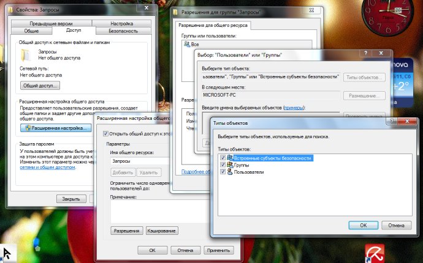This screenshot has width=423, height=263.
Task: Open сетями и общим доступом link
Action: [x=47, y=167]
